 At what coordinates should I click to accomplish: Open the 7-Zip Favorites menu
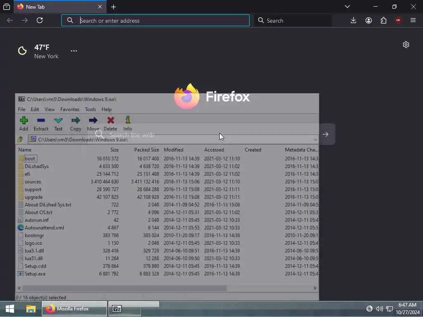(70, 109)
